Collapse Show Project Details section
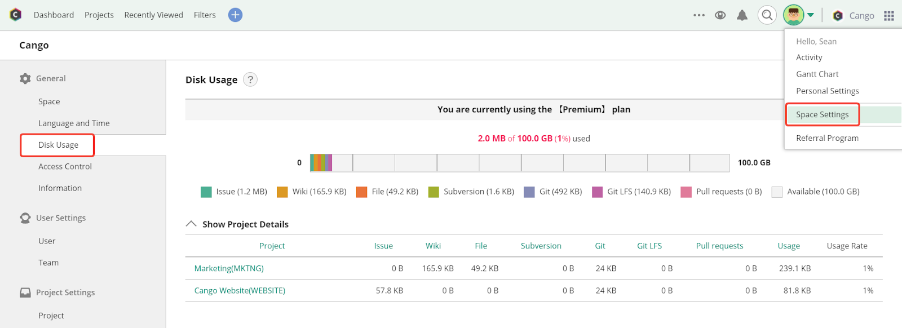Screen dimensions: 902x328 coord(191,224)
